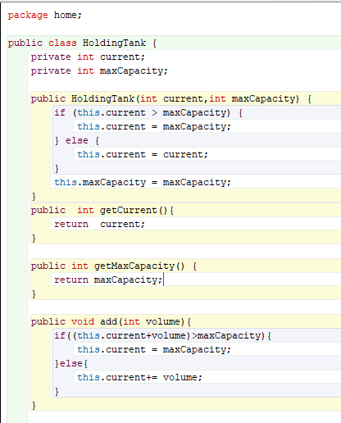341x423 pixels.
Task: Click the 'add(int volume)' method signature
Action: click(145, 321)
